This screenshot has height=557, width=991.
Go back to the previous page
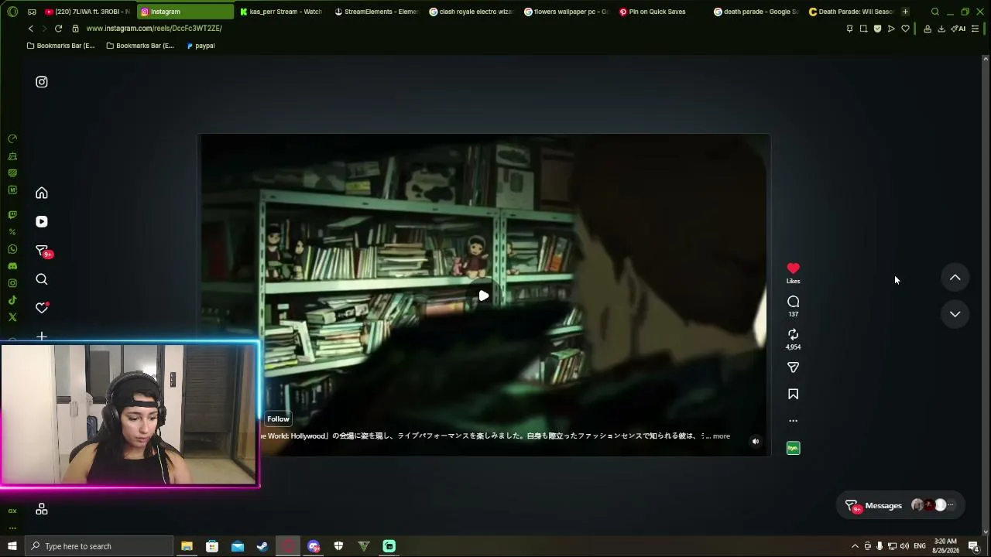[x=31, y=29]
